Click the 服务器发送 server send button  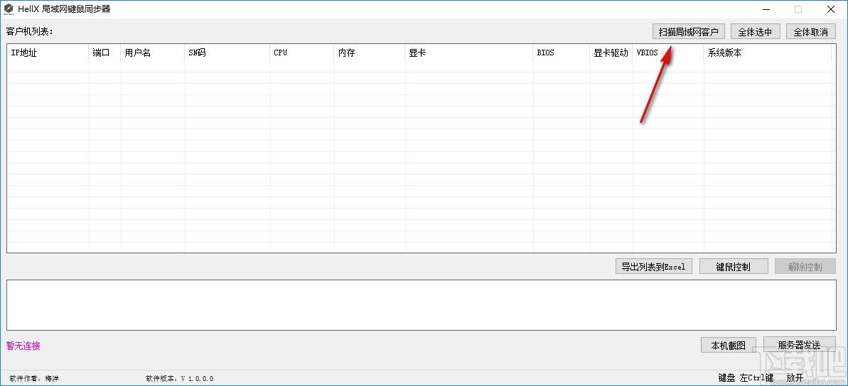[x=800, y=345]
